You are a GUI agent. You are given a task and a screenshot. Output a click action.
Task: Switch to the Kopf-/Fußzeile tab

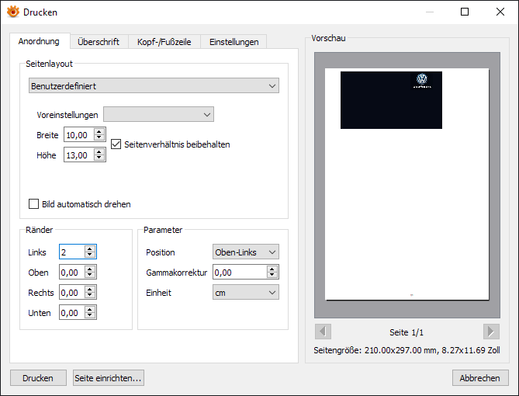point(164,42)
